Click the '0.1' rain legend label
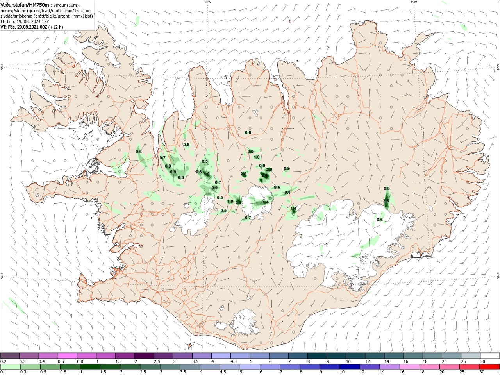Image resolution: width=500 pixels, height=375 pixels. (3, 372)
